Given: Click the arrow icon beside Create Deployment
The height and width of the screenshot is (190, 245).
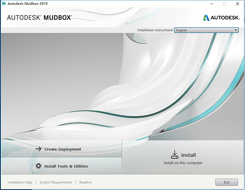Looking at the screenshot, I should tap(38, 149).
